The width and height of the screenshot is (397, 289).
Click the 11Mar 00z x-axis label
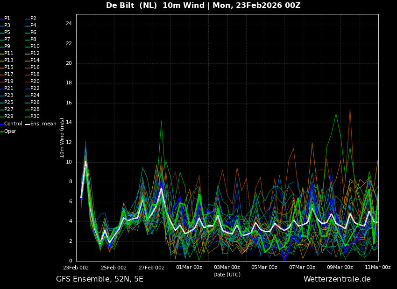(x=377, y=268)
